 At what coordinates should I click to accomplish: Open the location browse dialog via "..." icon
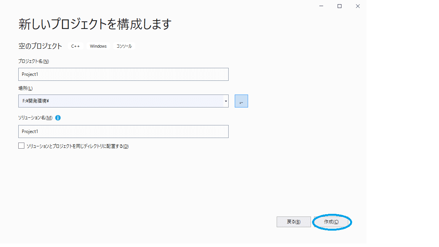tap(241, 101)
